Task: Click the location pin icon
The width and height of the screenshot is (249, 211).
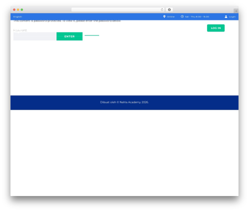Action: pos(164,16)
